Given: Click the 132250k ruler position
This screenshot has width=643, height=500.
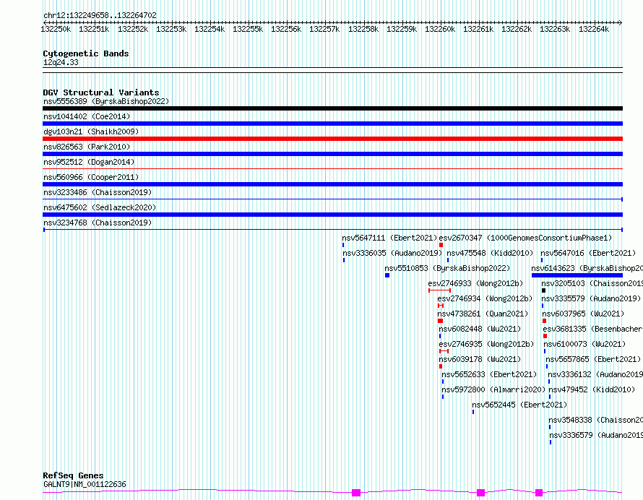Looking at the screenshot, I should point(56,30).
